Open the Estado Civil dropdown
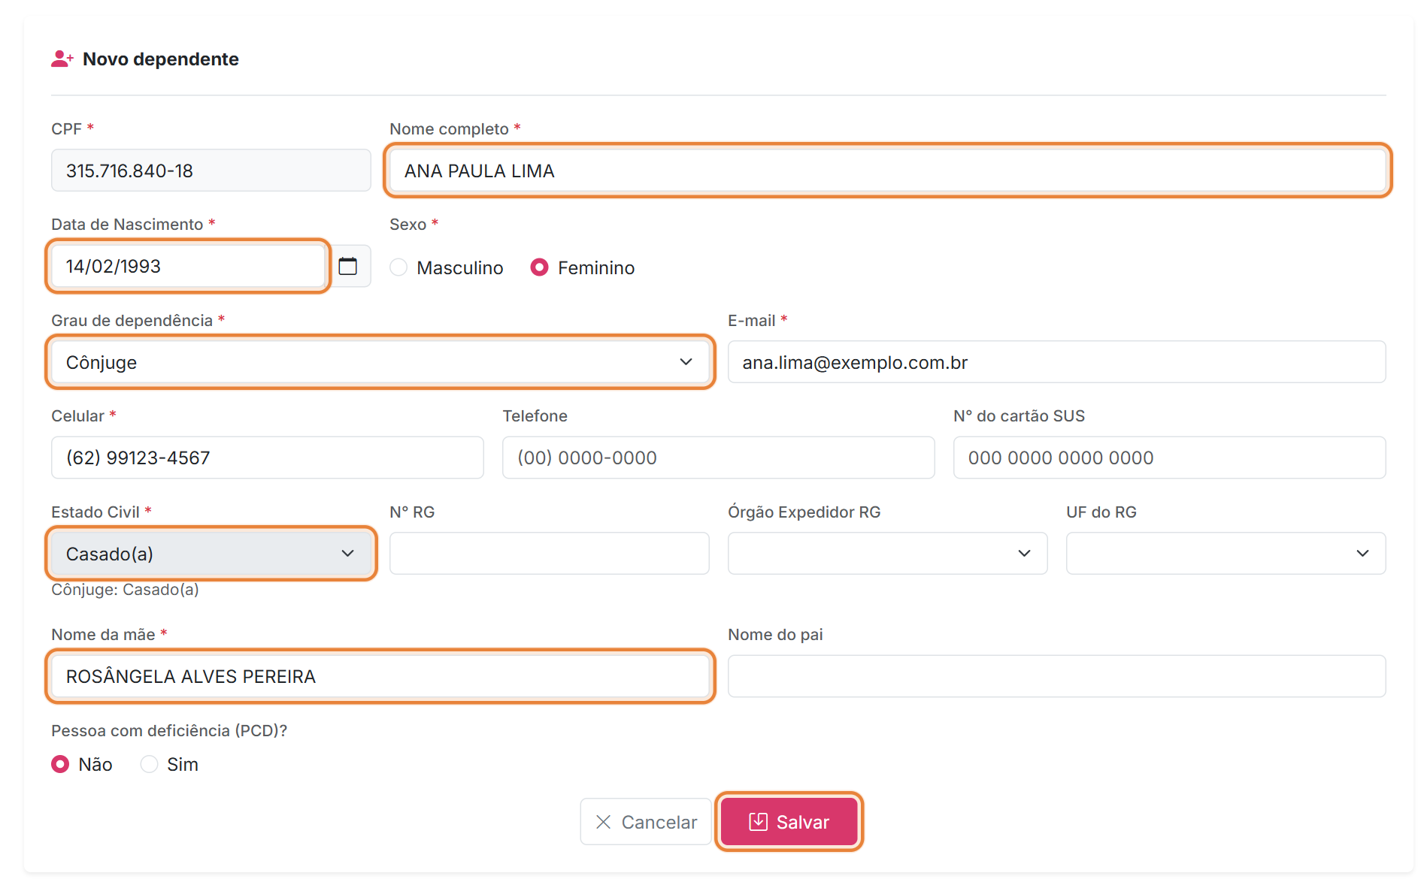This screenshot has height=888, width=1421. click(x=211, y=554)
